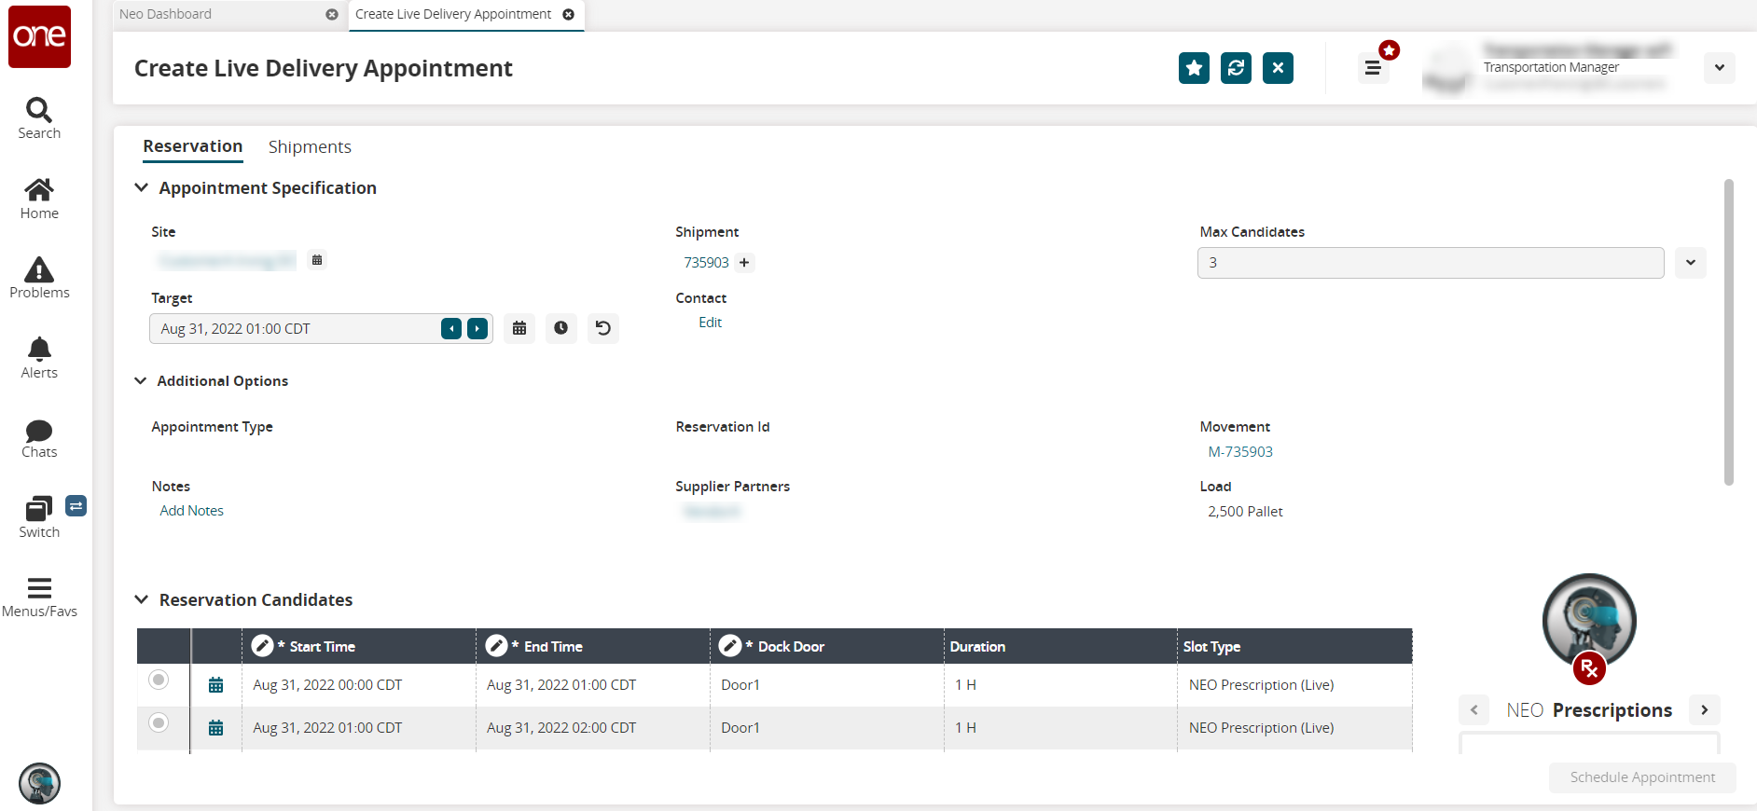Collapse Additional Options section

(x=141, y=380)
